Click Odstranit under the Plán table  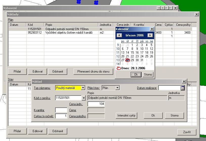pyautogui.click(x=58, y=72)
